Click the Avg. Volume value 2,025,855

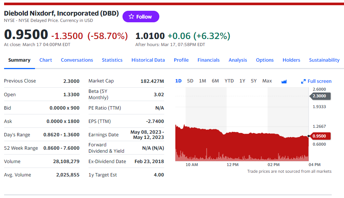[68, 175]
